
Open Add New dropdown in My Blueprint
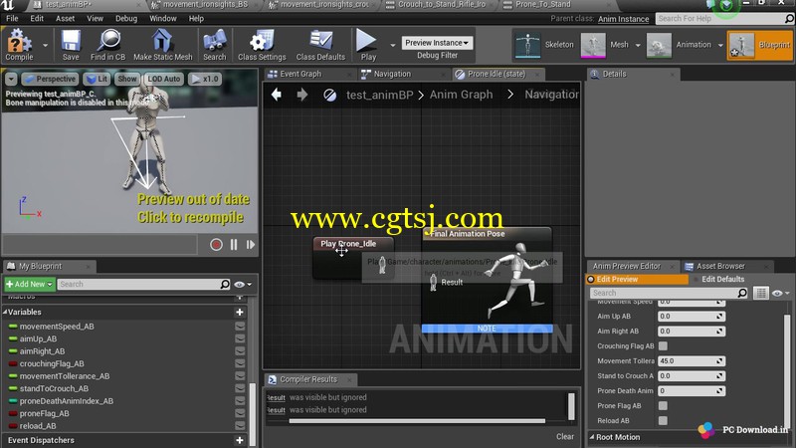(30, 284)
